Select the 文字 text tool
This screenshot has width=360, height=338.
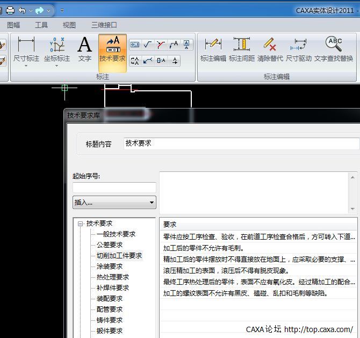(x=85, y=49)
